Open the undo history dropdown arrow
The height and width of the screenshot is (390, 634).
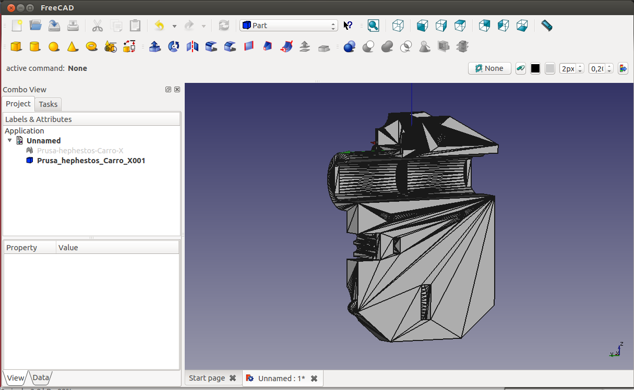pos(174,26)
